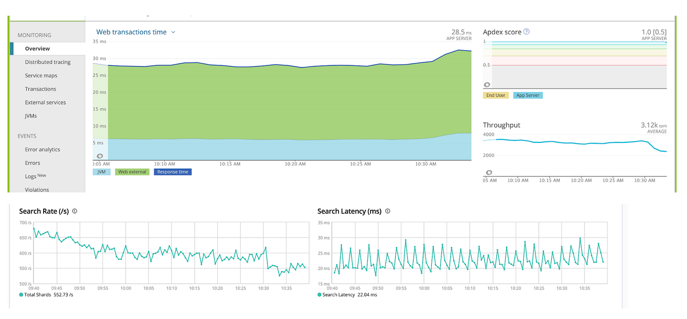Go to Errors section
Screen dimensions: 687x319
(32, 163)
